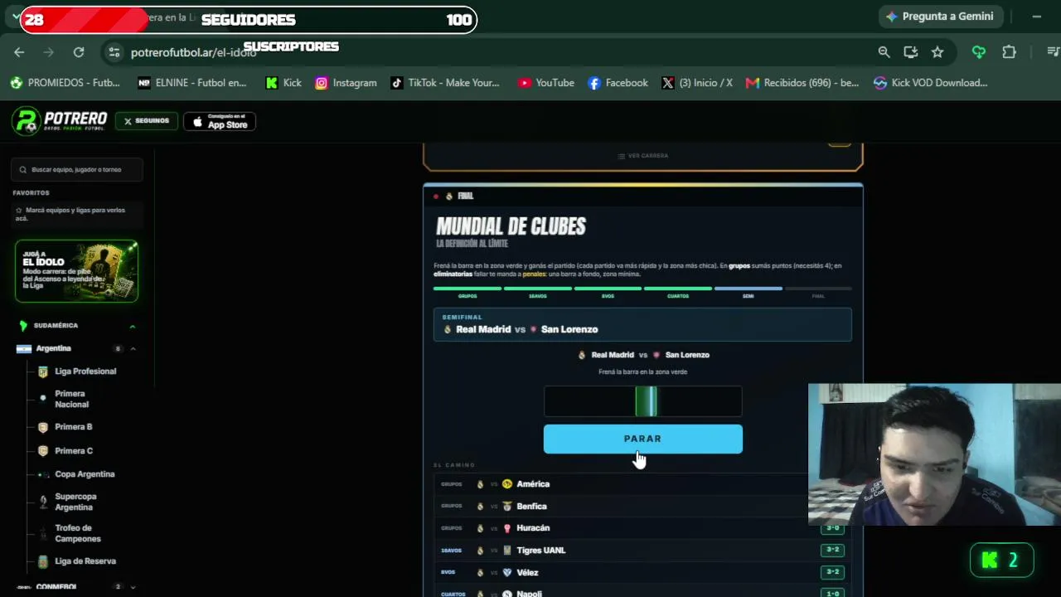Click Ver Carrera link
This screenshot has height=597, width=1061.
(x=643, y=156)
